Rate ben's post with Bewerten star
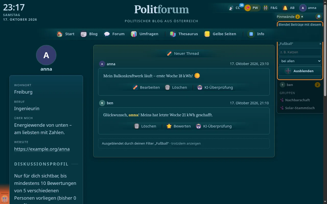Image resolution: width=327 pixels, height=204 pixels. 178,126
